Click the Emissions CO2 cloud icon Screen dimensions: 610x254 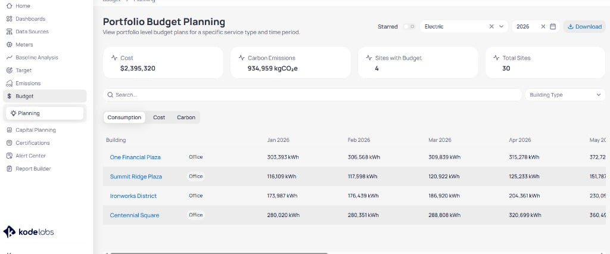(x=10, y=83)
